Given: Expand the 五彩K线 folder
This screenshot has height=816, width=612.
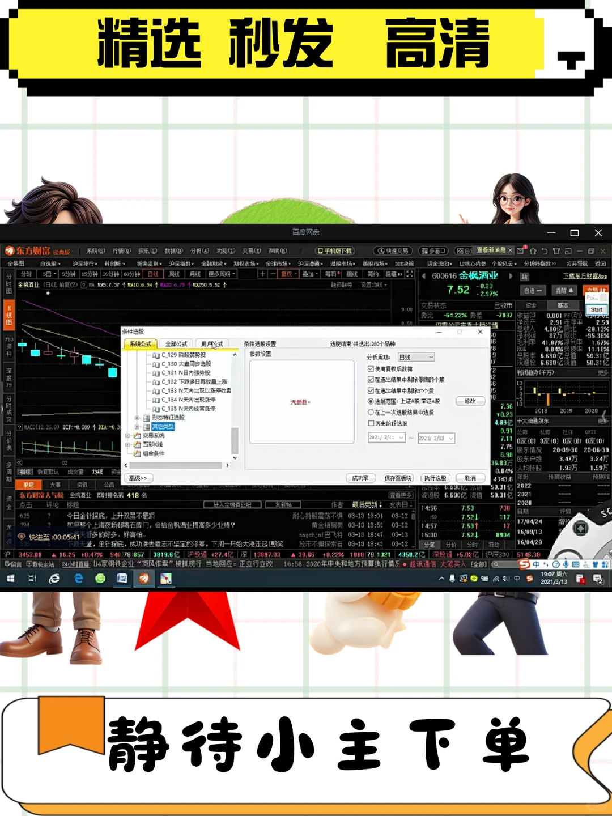Looking at the screenshot, I should (127, 445).
